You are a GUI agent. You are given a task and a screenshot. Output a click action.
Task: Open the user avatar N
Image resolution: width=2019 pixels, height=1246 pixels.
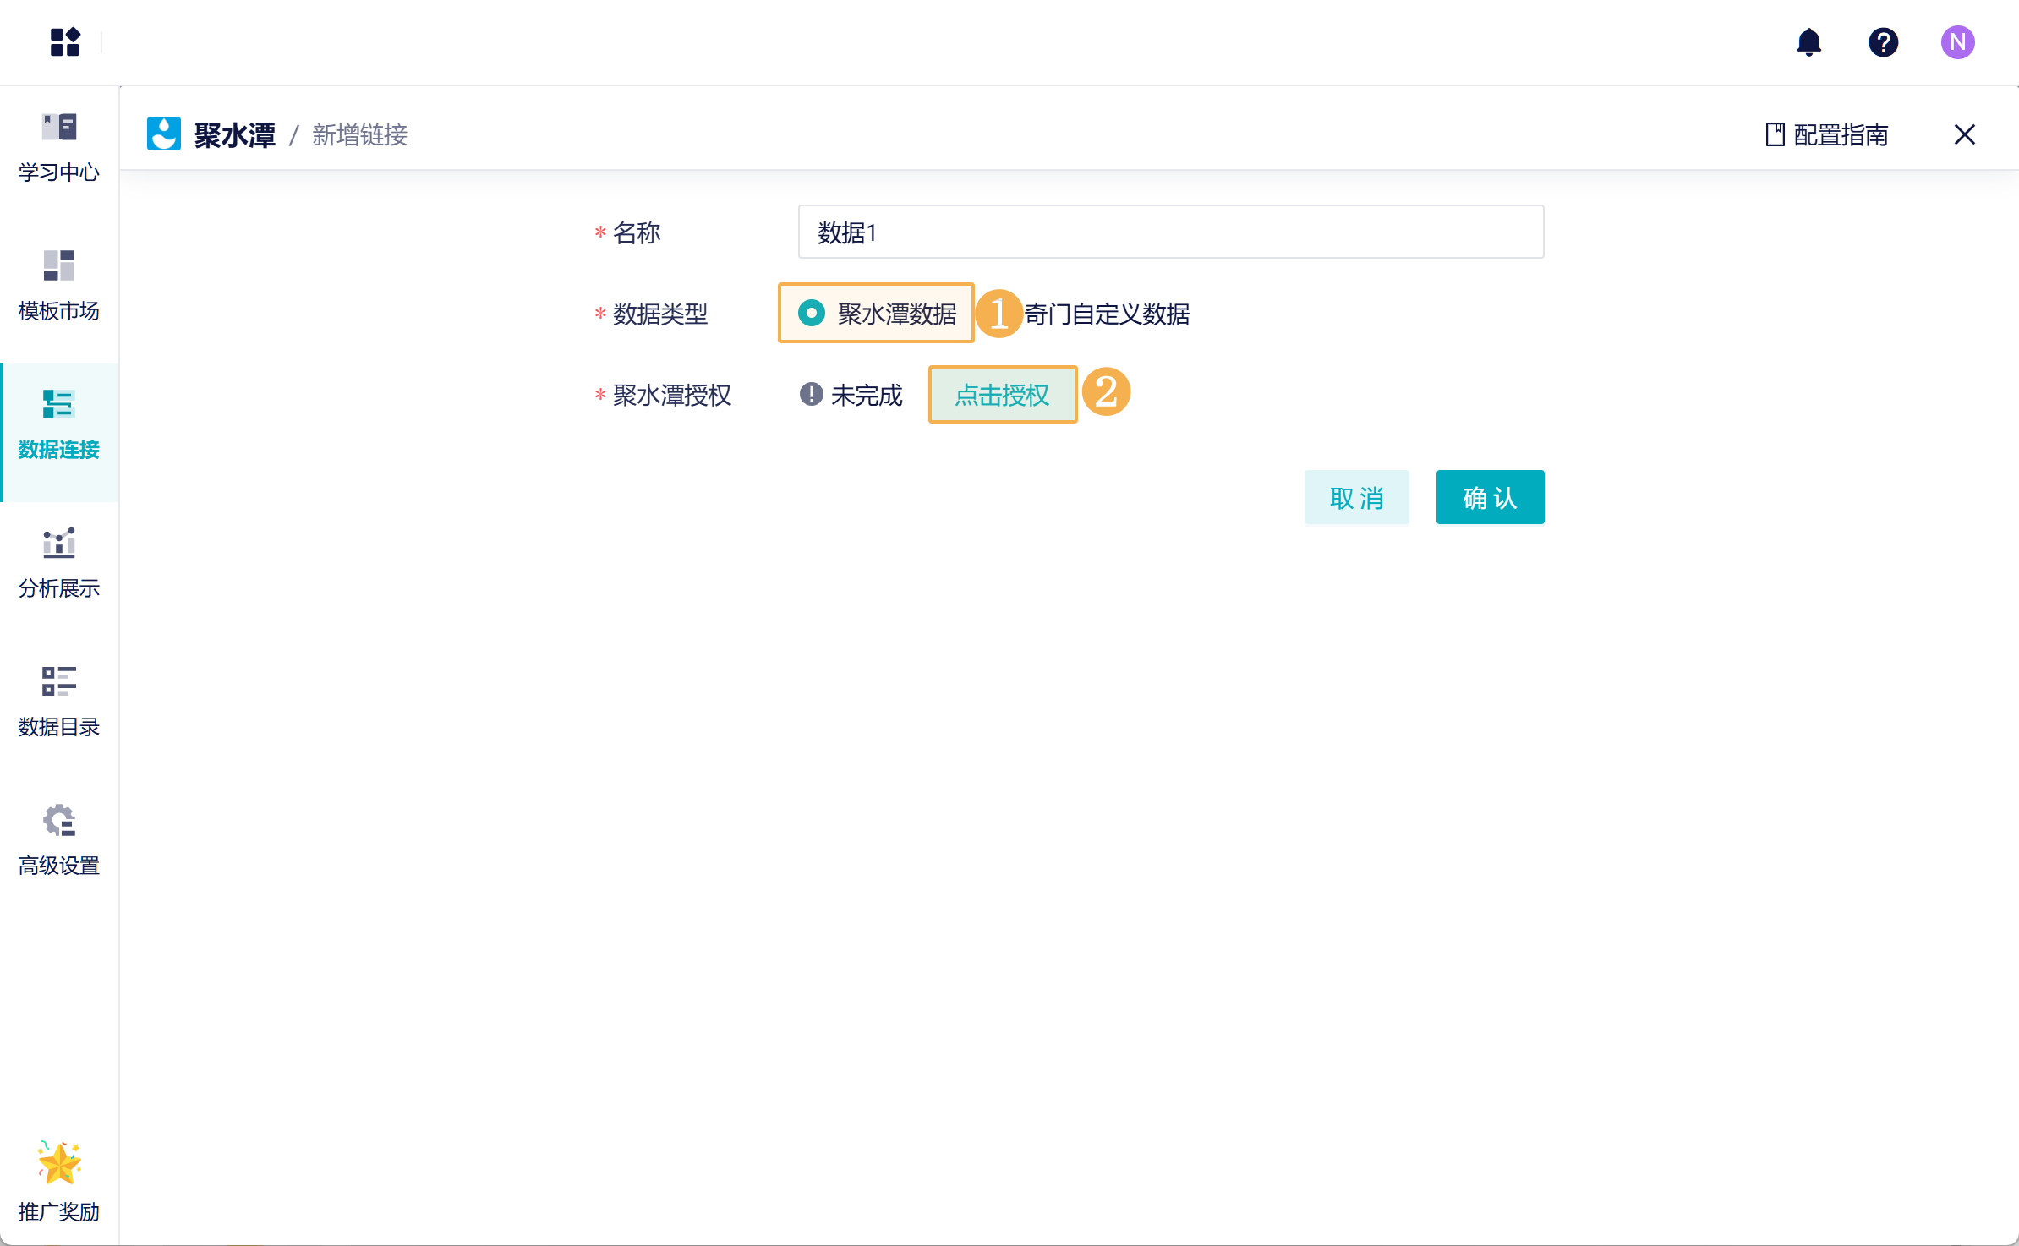pos(1957,41)
